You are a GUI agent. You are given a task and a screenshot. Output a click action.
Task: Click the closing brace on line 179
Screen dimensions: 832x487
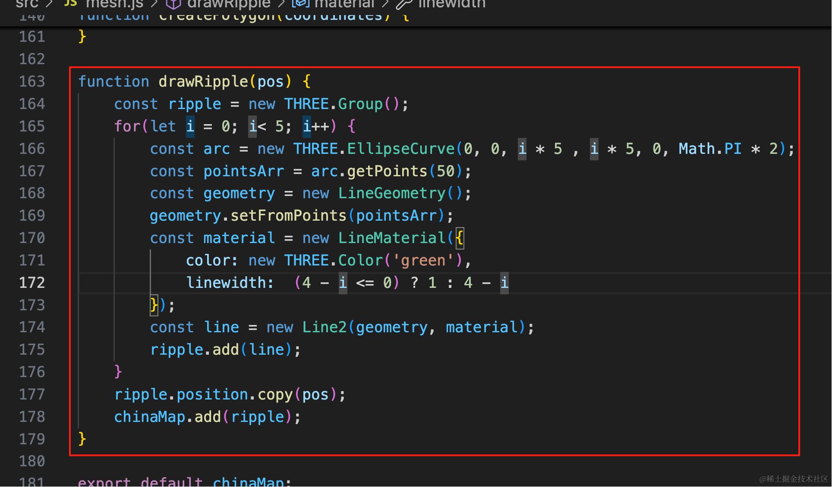[x=82, y=439]
